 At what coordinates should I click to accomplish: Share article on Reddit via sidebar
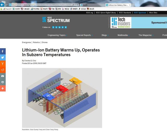pos(3,70)
